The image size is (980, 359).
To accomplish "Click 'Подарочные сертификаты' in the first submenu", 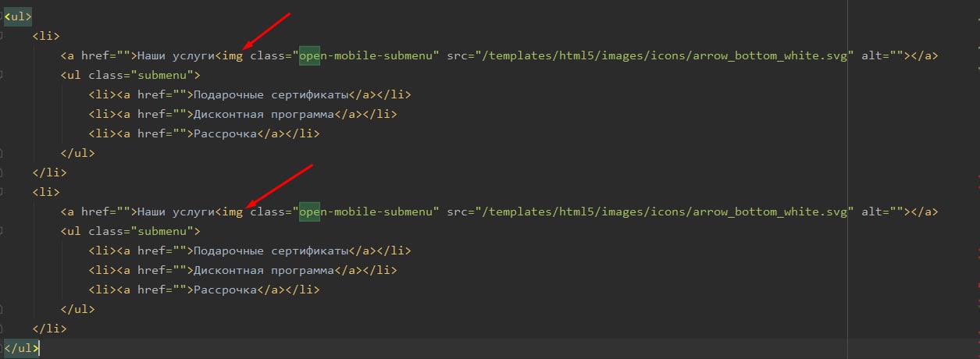I will [x=270, y=94].
